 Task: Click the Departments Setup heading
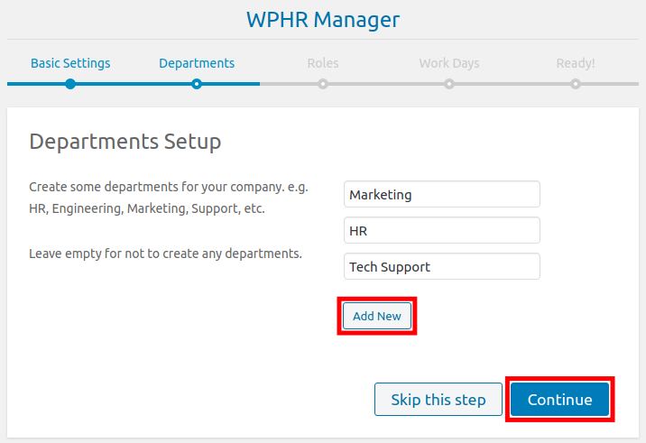pos(125,142)
